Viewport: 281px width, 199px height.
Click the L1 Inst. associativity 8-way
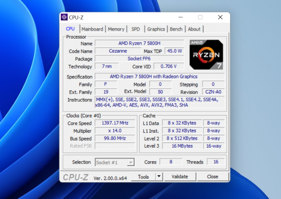tap(214, 130)
